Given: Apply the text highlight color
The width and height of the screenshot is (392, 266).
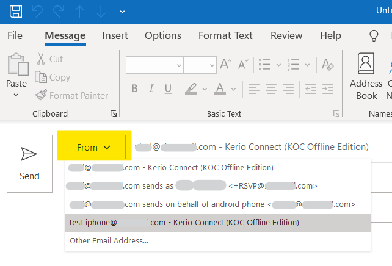Looking at the screenshot, I should point(191,89).
